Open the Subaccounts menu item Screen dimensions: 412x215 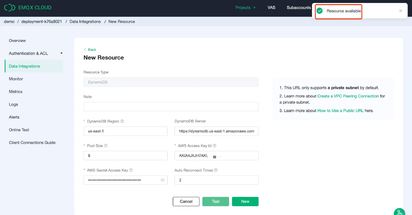pyautogui.click(x=298, y=8)
